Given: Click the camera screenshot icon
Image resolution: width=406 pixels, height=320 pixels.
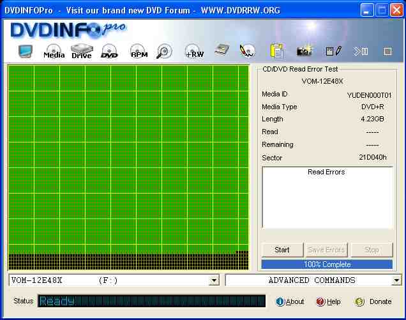Looking at the screenshot, I should click(304, 51).
